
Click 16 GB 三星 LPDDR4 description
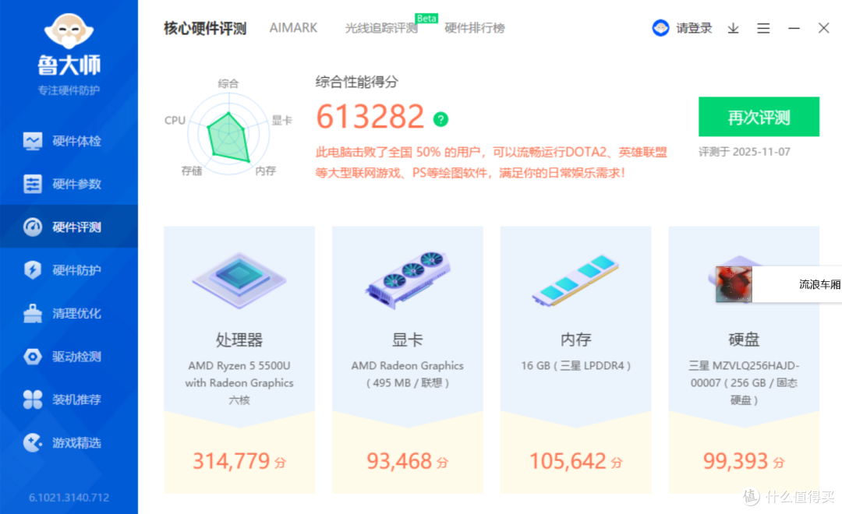pos(575,365)
